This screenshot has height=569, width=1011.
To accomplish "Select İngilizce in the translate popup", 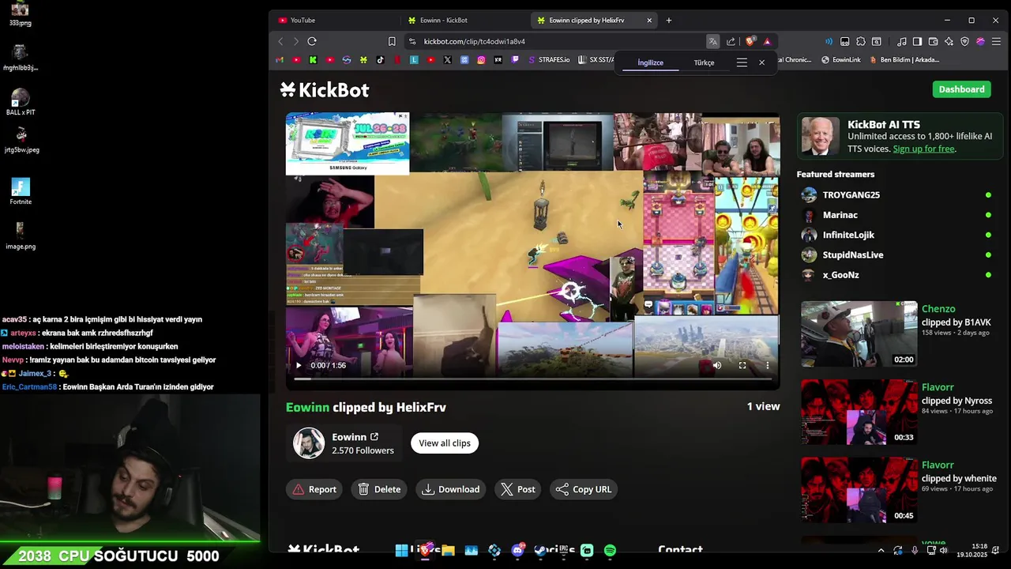I will tap(651, 62).
